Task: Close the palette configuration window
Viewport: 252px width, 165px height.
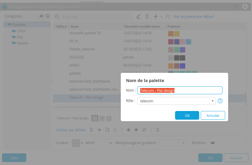Action: [x=245, y=7]
